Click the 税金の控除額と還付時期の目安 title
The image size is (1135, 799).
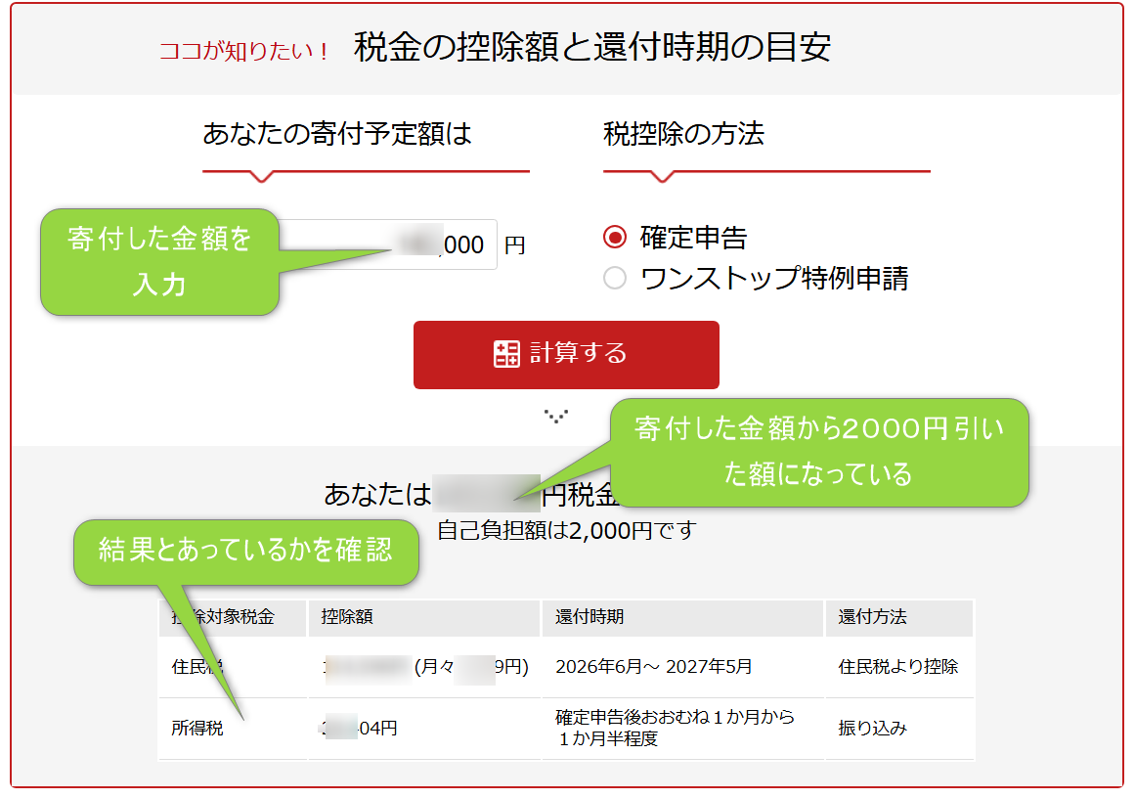592,48
